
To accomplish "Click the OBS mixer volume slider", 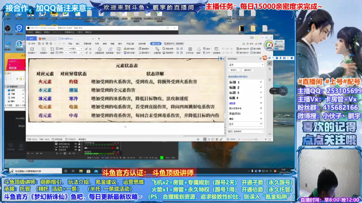I will [x=98, y=148].
